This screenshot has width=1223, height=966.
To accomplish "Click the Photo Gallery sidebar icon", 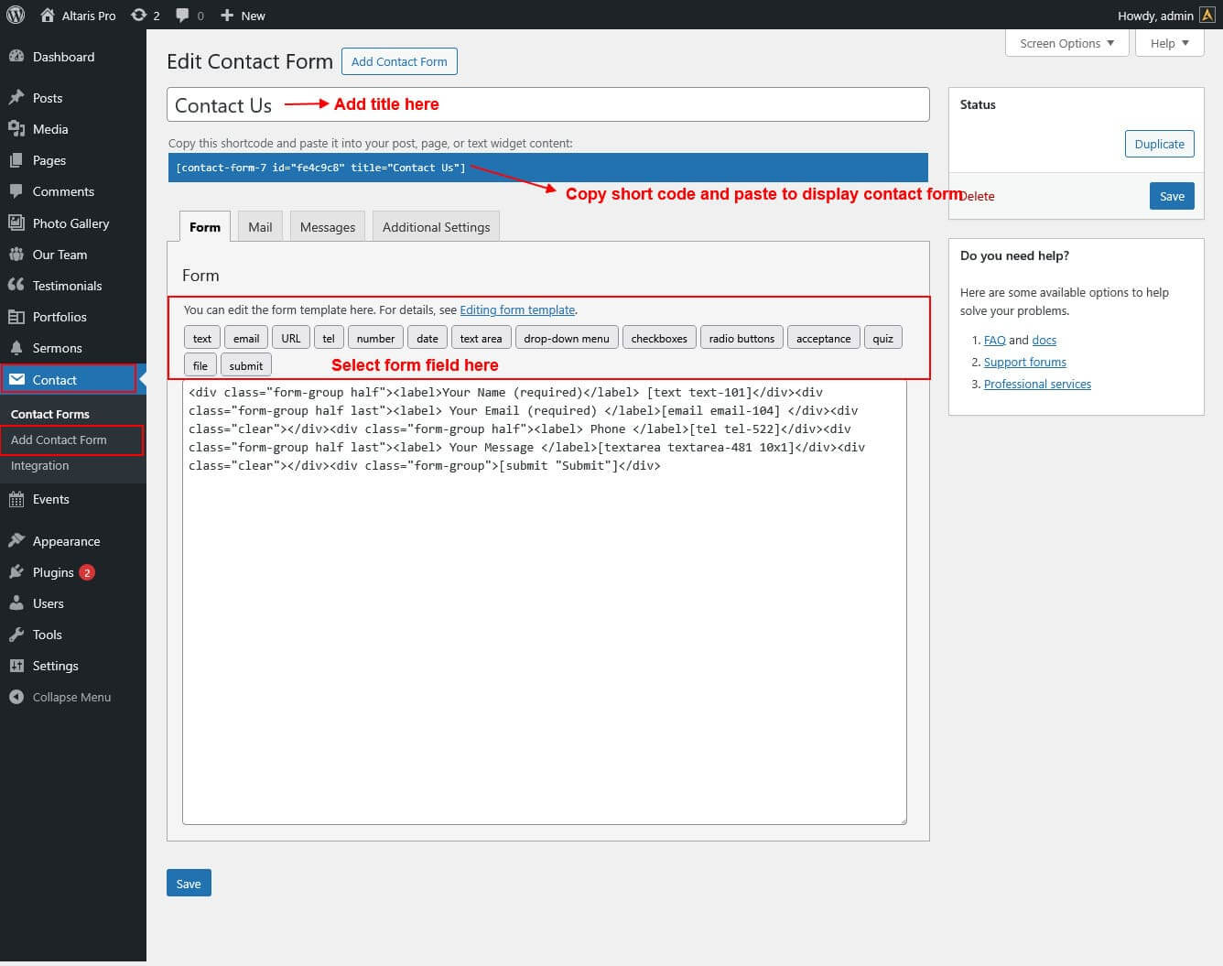I will (16, 223).
